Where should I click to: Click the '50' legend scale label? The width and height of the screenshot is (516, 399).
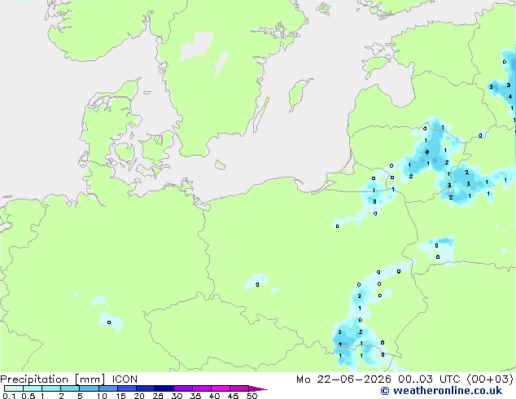pyautogui.click(x=251, y=396)
